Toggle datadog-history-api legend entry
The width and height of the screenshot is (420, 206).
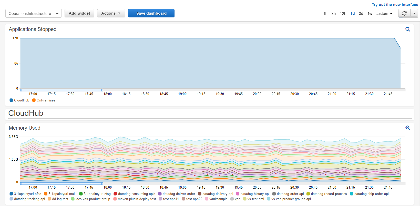pos(253,194)
